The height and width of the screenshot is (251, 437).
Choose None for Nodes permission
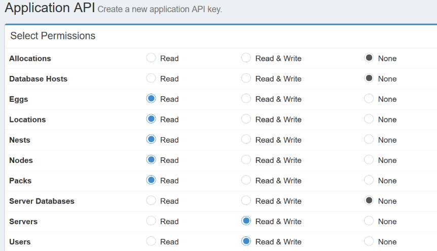click(369, 160)
